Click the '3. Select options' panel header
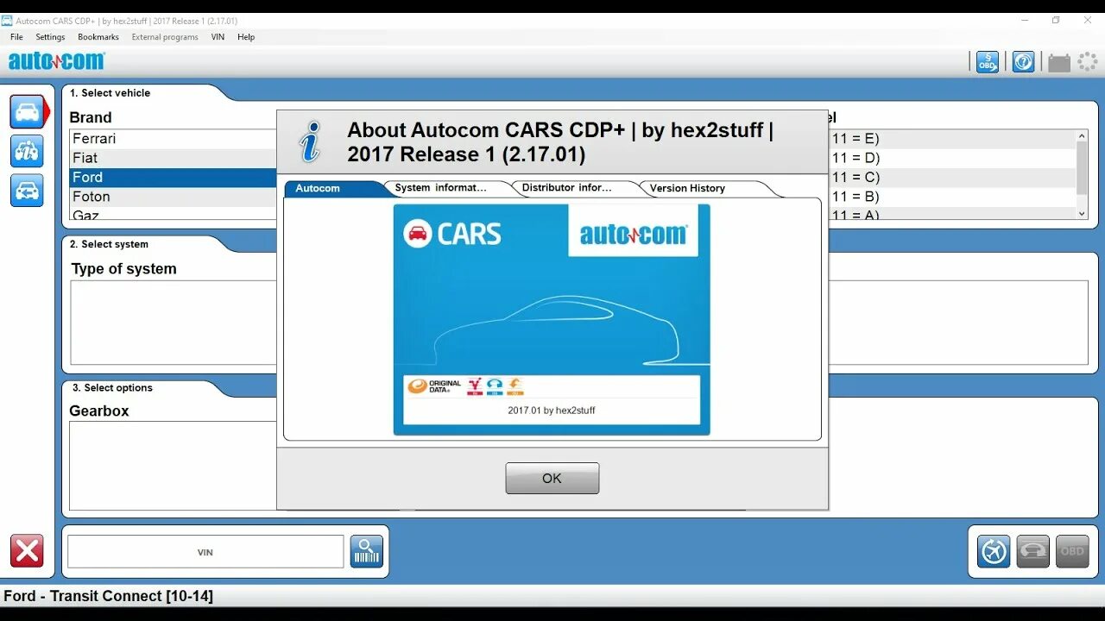The image size is (1105, 621). (112, 388)
